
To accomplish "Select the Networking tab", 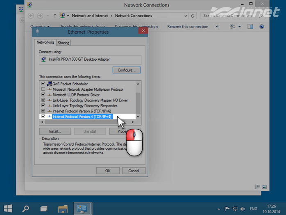I will pyautogui.click(x=45, y=42).
